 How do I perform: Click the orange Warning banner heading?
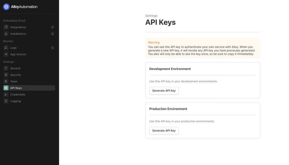[154, 42]
